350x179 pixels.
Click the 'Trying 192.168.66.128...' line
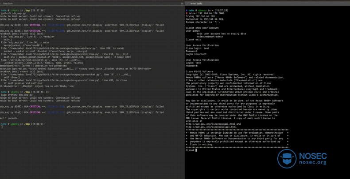coord(202,16)
